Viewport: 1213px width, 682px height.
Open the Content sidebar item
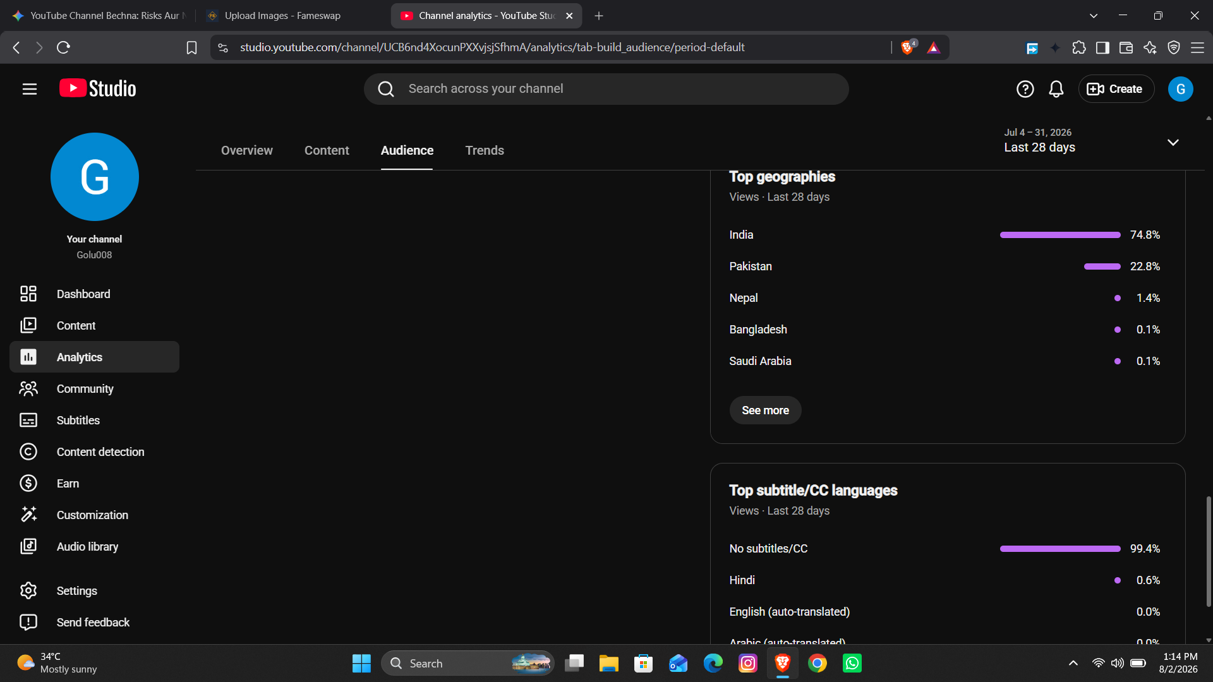[95, 325]
